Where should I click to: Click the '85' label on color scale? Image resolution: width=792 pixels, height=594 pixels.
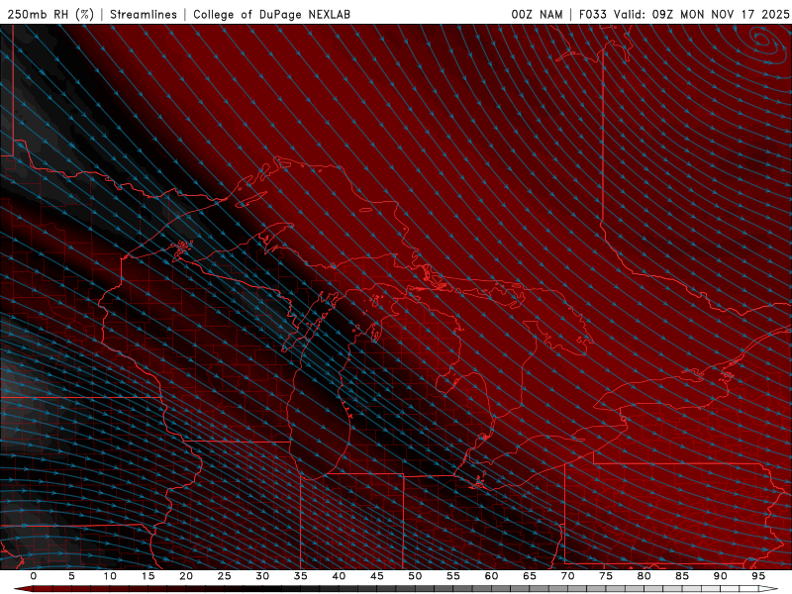click(x=682, y=576)
